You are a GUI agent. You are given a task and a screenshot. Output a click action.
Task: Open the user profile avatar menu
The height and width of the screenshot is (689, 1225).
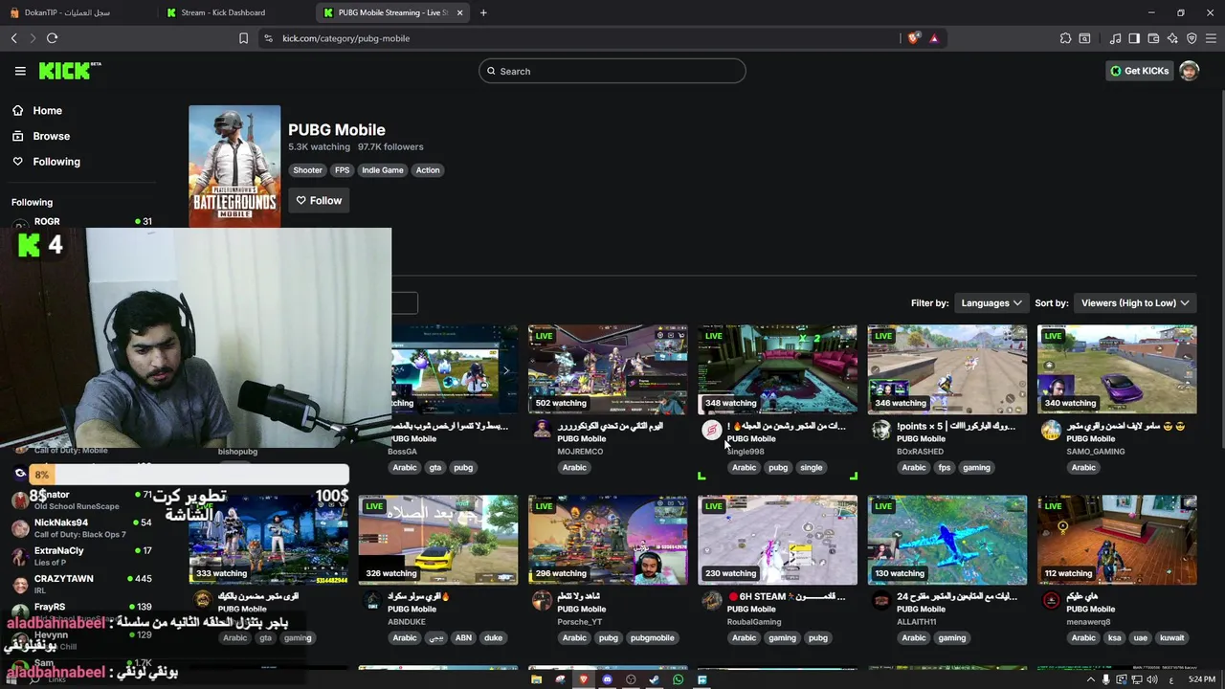pos(1189,71)
